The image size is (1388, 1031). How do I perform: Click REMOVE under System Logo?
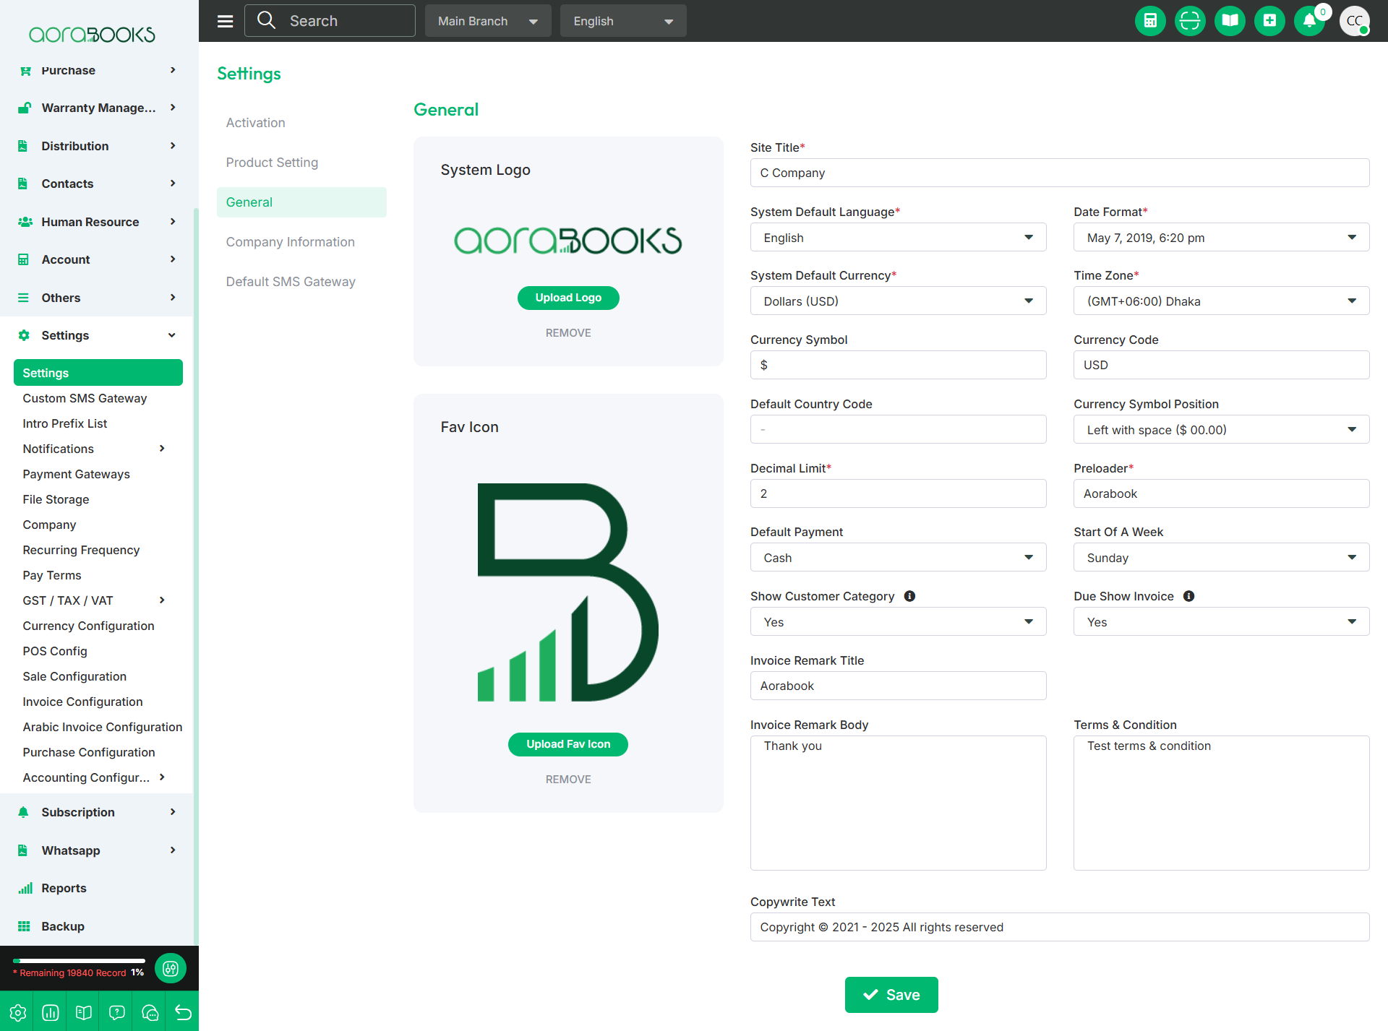(568, 333)
